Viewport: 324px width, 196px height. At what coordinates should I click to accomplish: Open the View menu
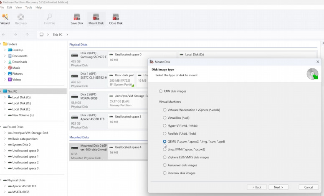[x=19, y=8]
